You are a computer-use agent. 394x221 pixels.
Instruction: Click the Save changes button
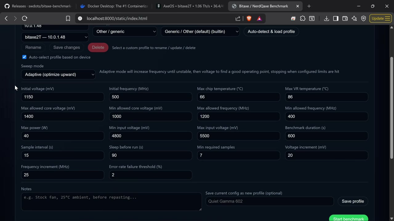pos(66,47)
